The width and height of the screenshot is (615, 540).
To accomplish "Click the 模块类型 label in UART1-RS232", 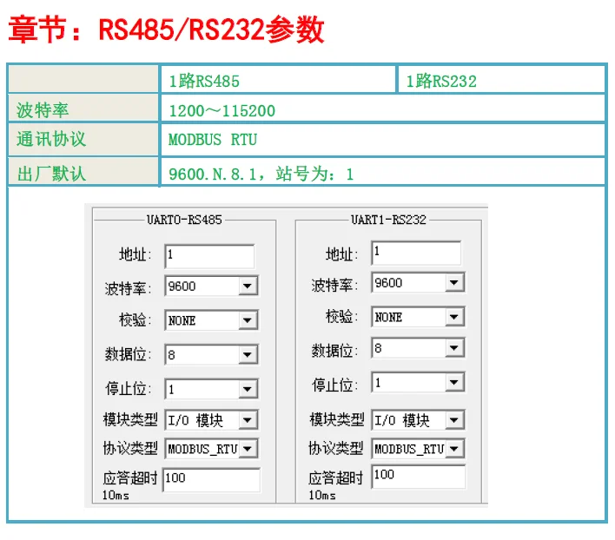I will (337, 419).
